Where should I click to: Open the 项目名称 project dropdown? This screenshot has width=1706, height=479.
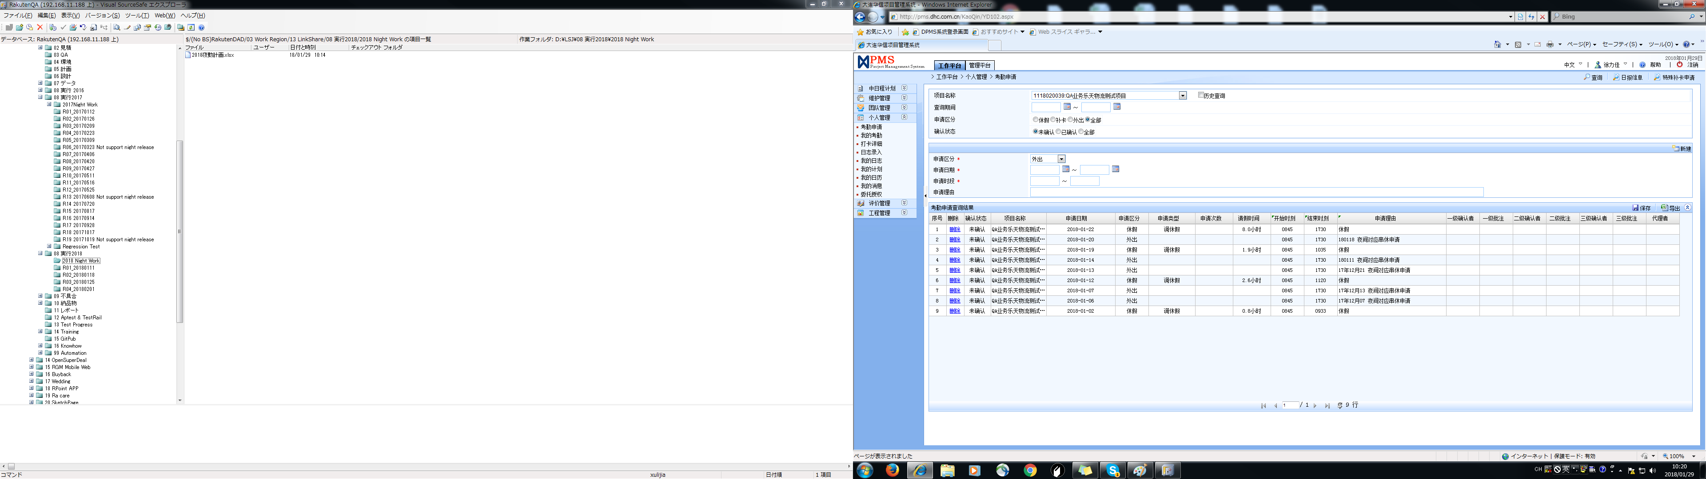coord(1182,96)
